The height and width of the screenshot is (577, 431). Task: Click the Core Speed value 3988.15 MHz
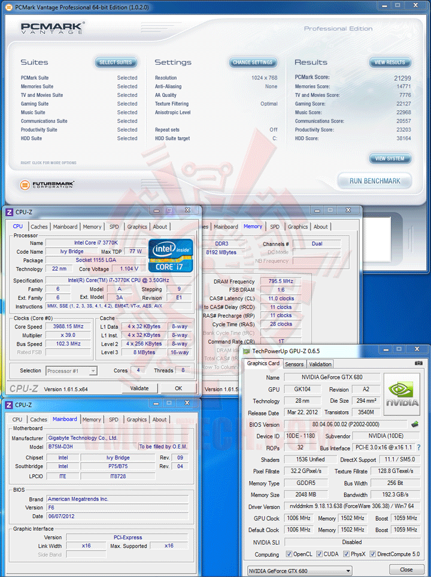pos(68,326)
